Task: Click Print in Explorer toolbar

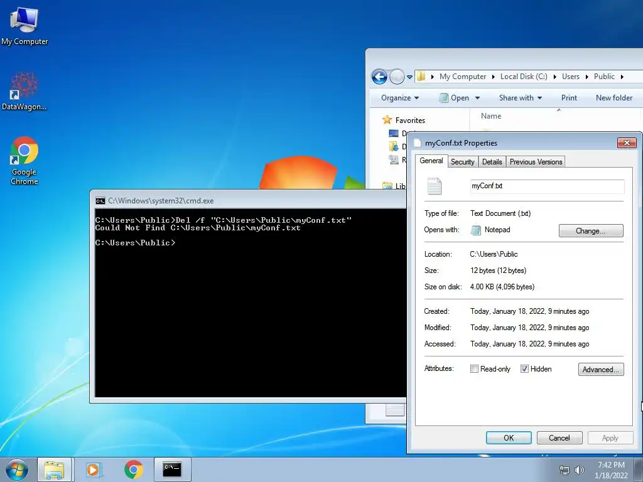Action: (x=569, y=98)
